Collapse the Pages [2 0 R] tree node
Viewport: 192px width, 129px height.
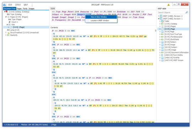click(6, 17)
